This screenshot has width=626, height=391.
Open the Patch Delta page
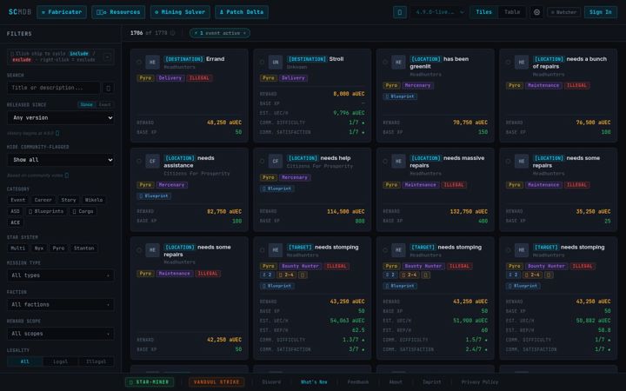tap(242, 12)
